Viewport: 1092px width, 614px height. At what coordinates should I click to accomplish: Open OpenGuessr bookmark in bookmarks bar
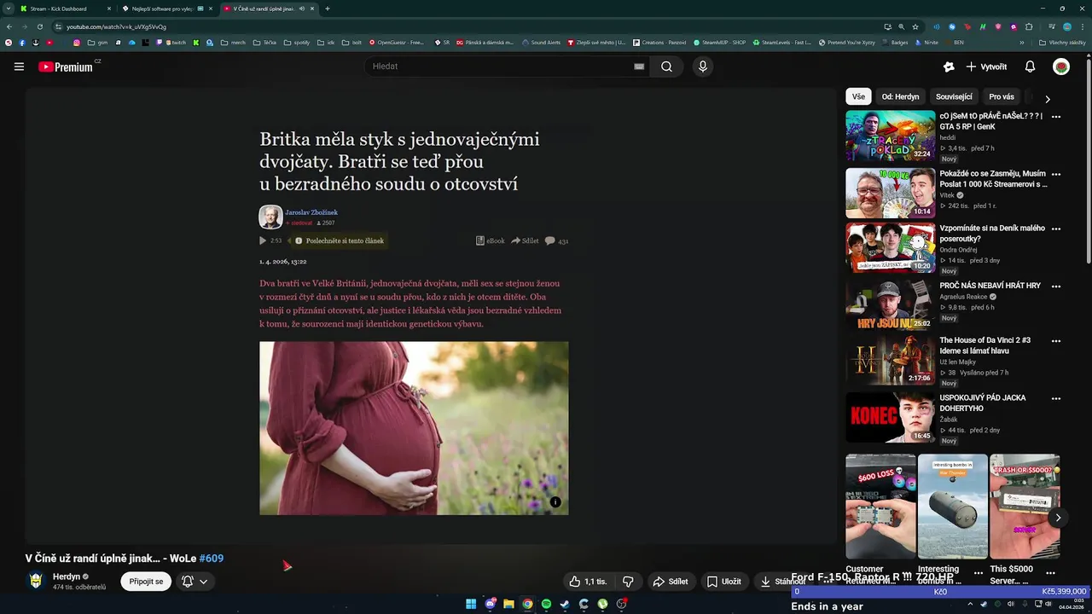(x=396, y=42)
